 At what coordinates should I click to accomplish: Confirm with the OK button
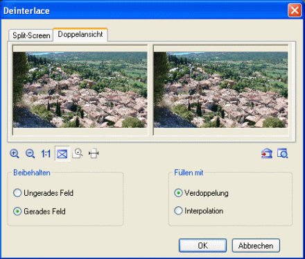pos(202,246)
